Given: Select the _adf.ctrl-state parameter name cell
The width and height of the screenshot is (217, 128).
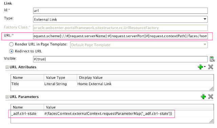Looking at the screenshot, I should 27,113.
